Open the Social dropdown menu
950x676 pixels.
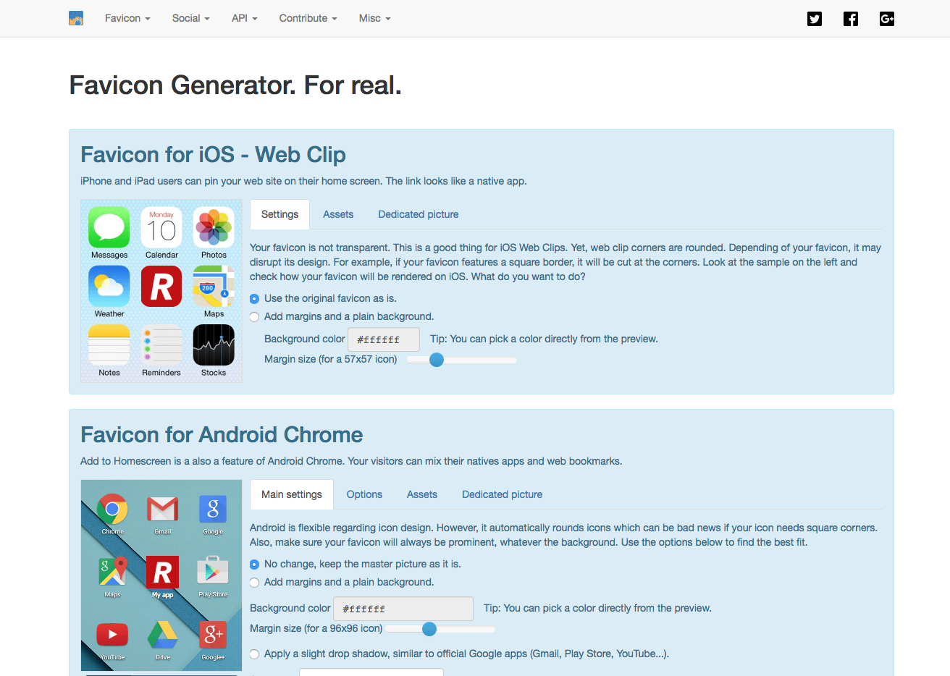coord(191,18)
